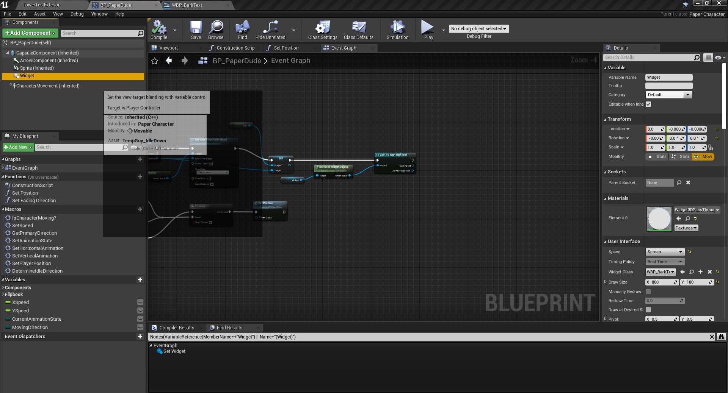Reset Location to default
This screenshot has height=393, width=728.
(717, 129)
